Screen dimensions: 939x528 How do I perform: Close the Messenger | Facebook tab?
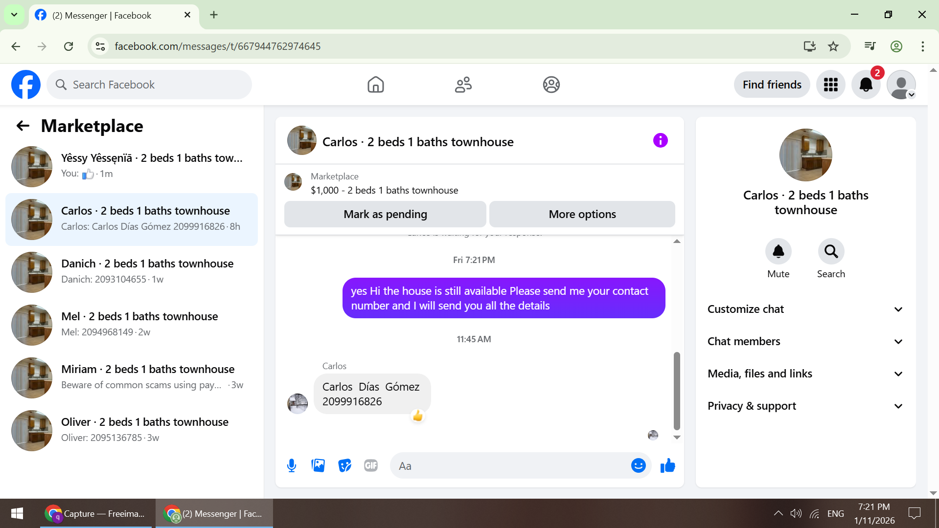(187, 15)
